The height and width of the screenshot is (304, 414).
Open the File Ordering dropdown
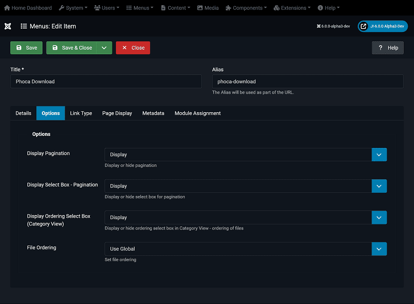pyautogui.click(x=245, y=249)
